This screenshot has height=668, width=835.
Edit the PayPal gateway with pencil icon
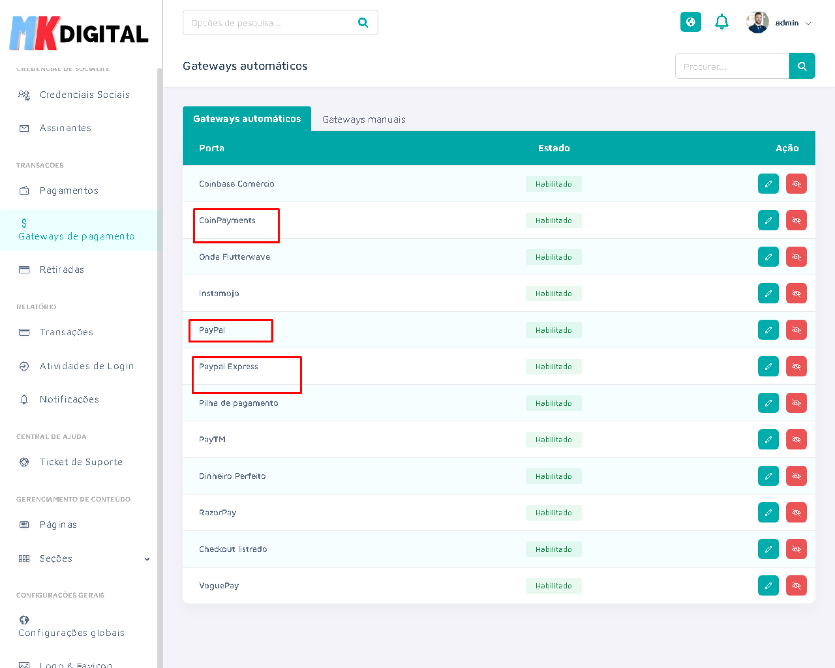click(768, 330)
